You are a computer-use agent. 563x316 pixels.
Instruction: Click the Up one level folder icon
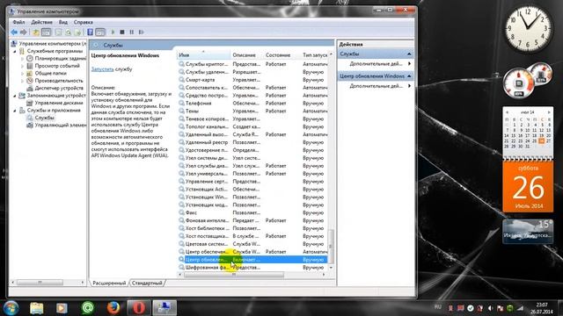[x=35, y=32]
